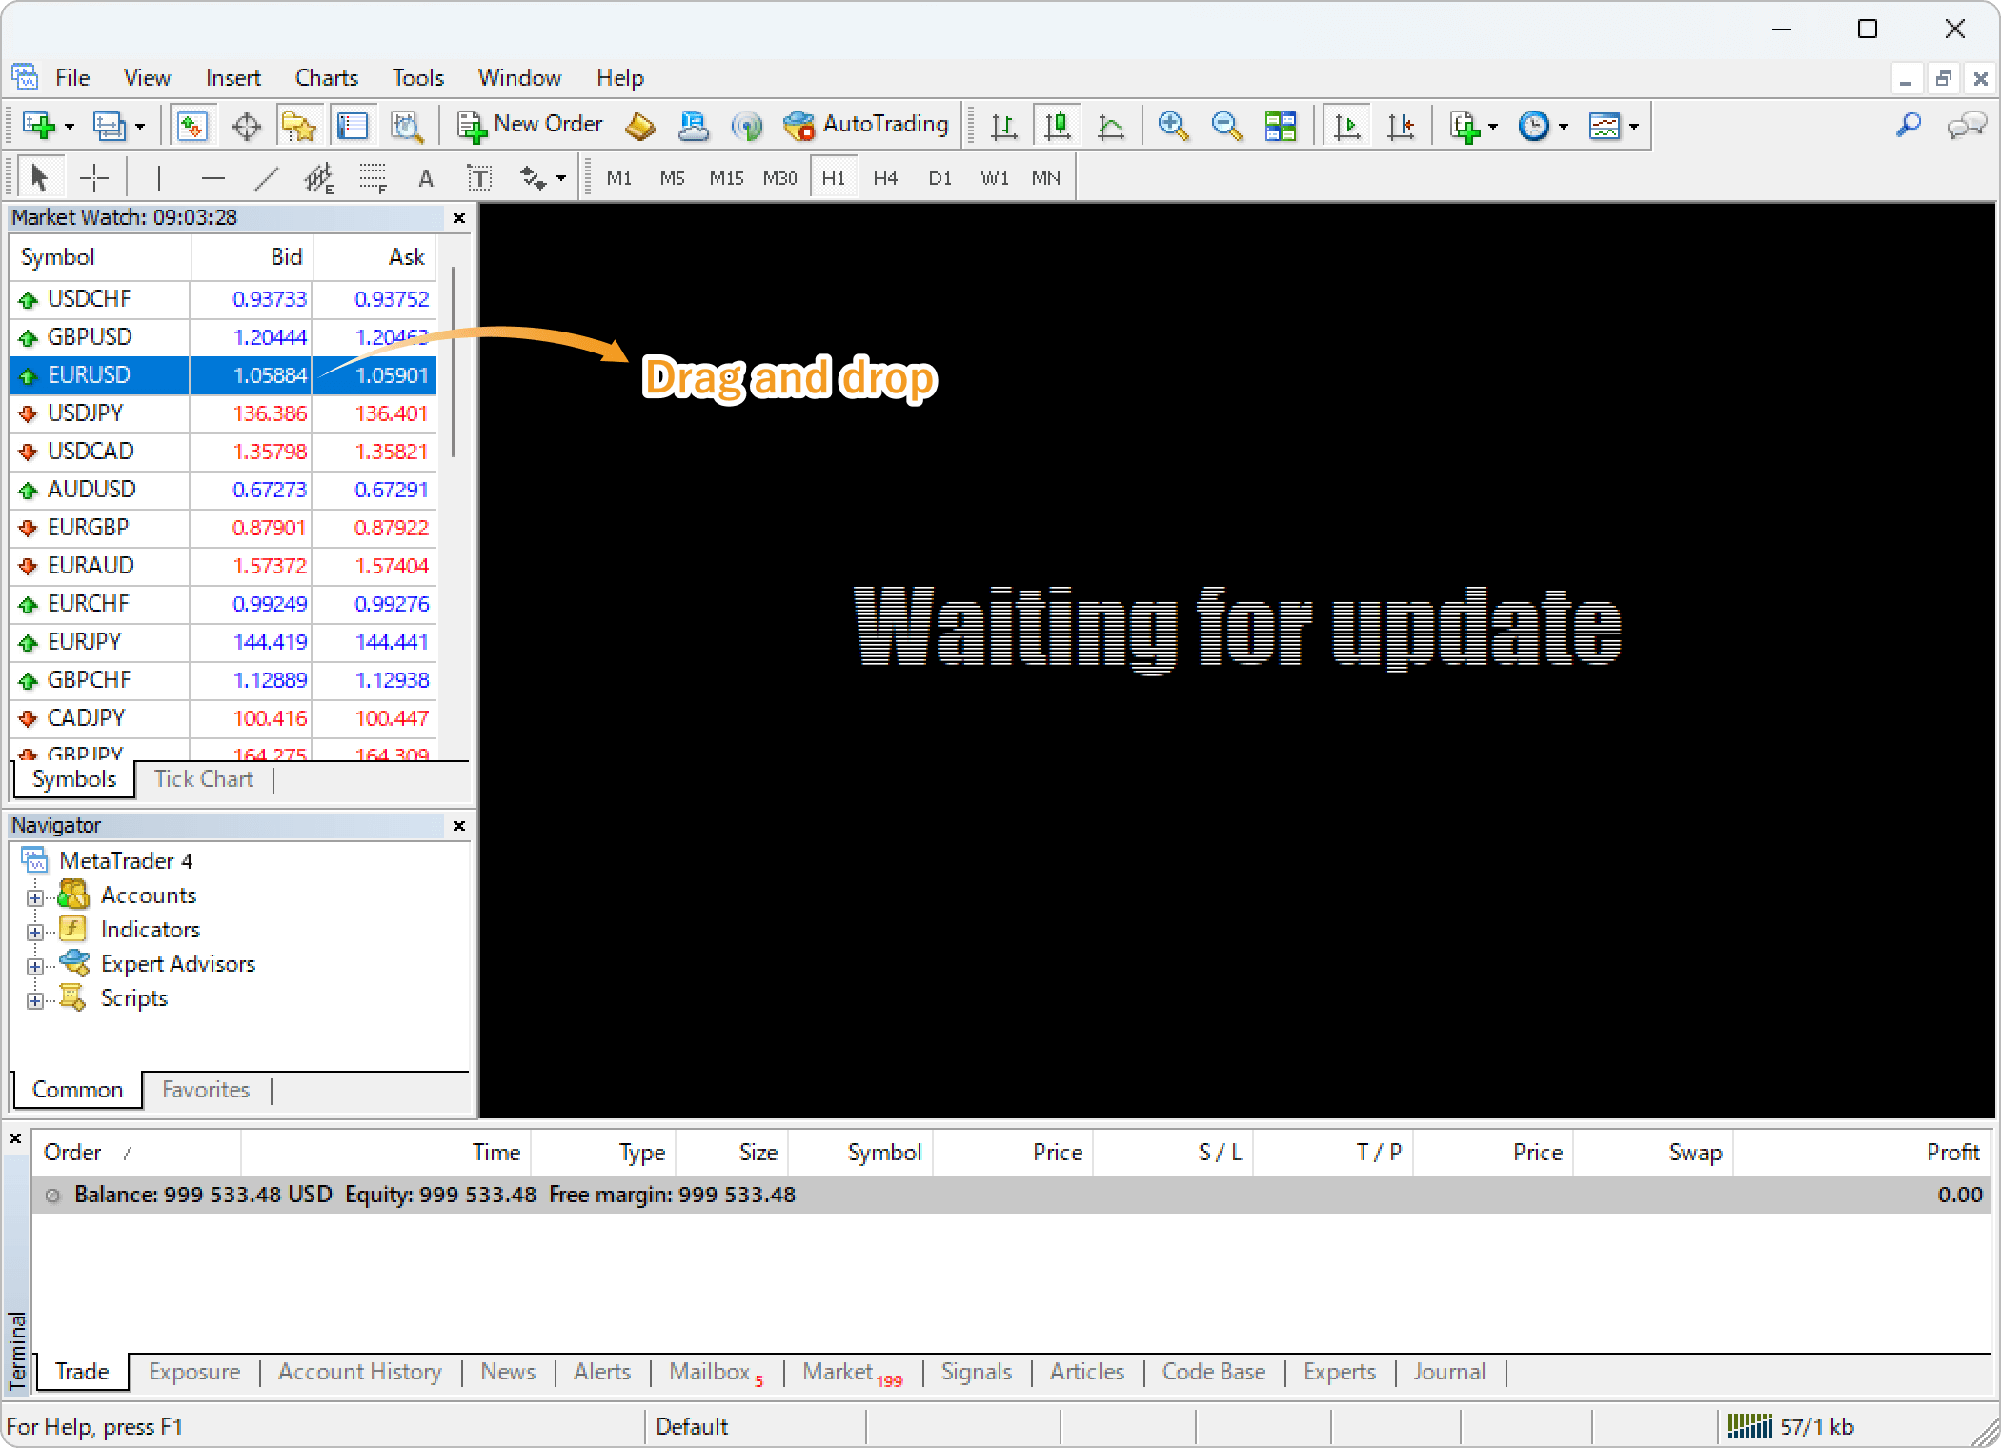Switch to D1 timeframe

(939, 175)
